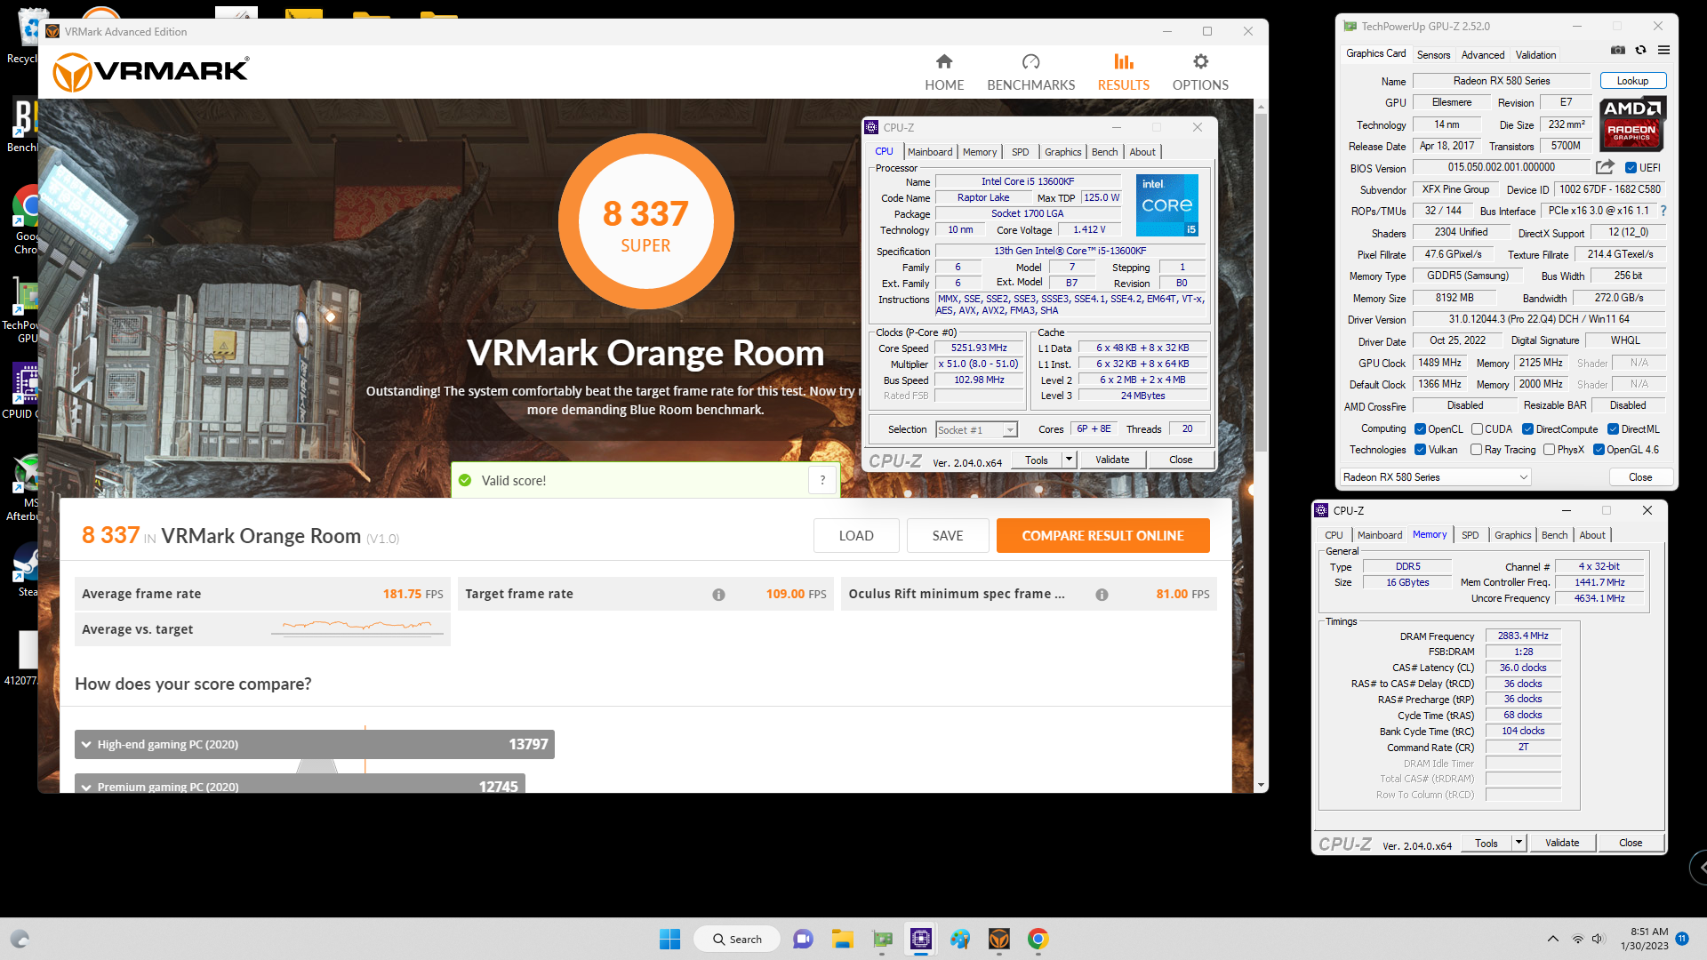The height and width of the screenshot is (960, 1707).
Task: Open Socket #1 selection dropdown
Action: tap(976, 430)
